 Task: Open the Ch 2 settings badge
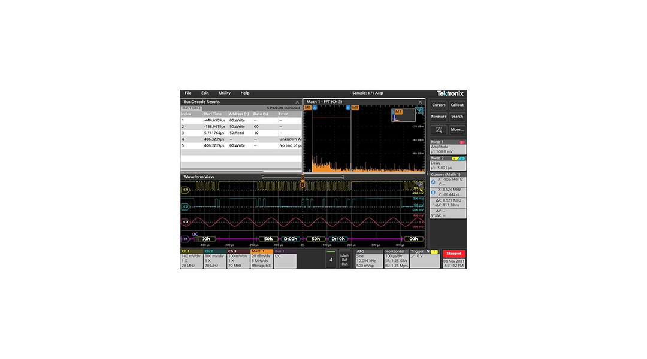pos(215,259)
